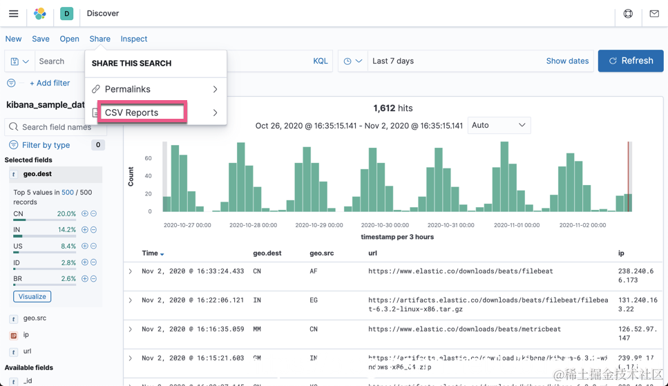Click the geo.dest column header
The image size is (668, 386).
click(267, 253)
